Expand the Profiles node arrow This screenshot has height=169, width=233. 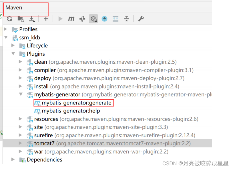coord(5,29)
